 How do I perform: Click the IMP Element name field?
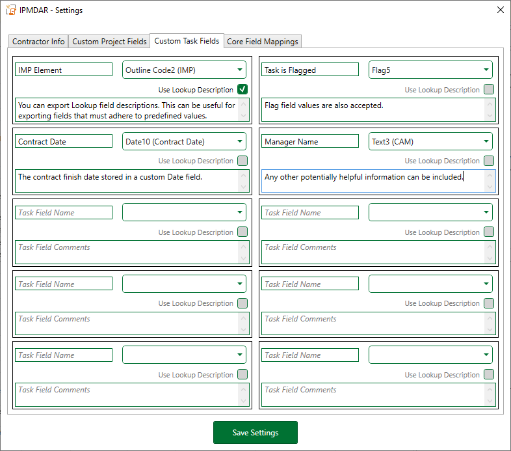(64, 70)
